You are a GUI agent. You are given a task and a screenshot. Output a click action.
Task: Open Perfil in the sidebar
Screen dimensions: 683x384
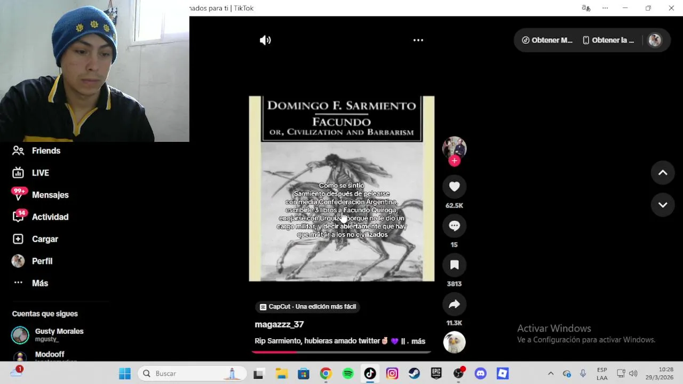33,261
